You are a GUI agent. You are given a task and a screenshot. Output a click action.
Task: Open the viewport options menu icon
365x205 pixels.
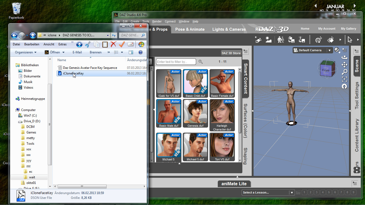click(344, 50)
